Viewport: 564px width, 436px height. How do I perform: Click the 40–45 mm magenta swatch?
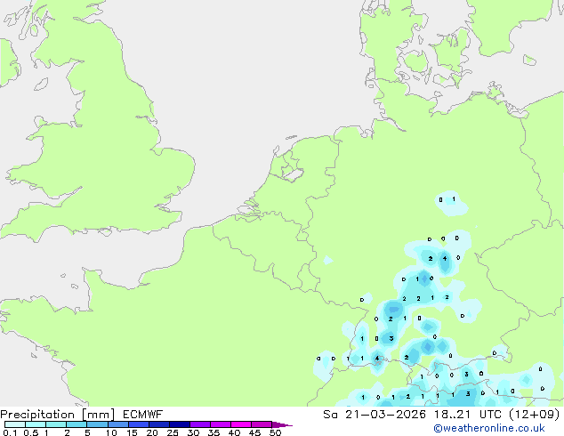(x=241, y=424)
